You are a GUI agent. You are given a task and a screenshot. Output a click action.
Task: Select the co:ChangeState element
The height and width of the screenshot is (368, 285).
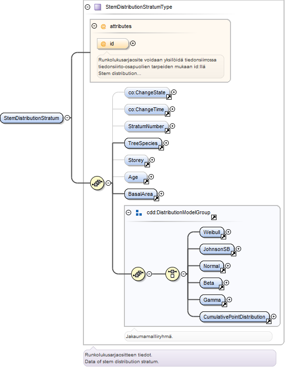(147, 93)
